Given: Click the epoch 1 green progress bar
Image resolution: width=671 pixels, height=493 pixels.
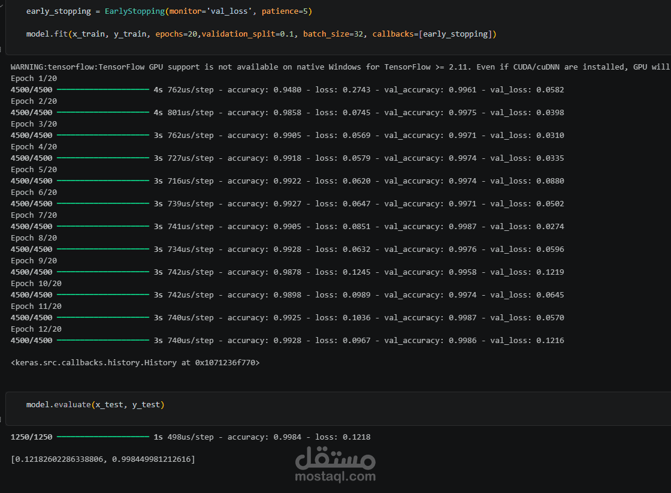Looking at the screenshot, I should point(102,89).
